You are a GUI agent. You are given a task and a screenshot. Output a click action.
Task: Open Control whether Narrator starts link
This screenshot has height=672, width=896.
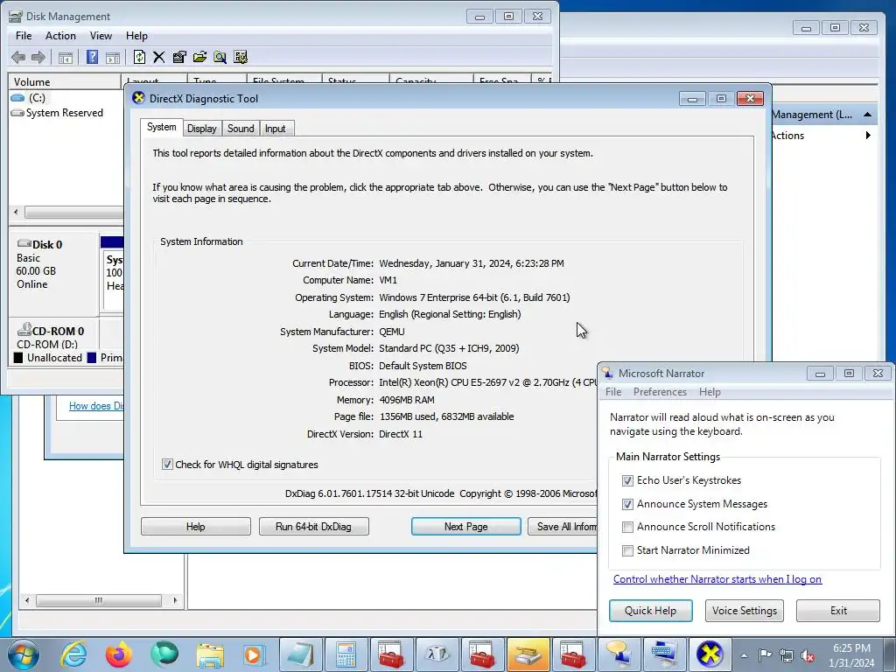tap(717, 579)
